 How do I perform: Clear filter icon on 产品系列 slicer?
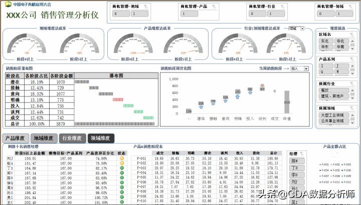pos(352,59)
